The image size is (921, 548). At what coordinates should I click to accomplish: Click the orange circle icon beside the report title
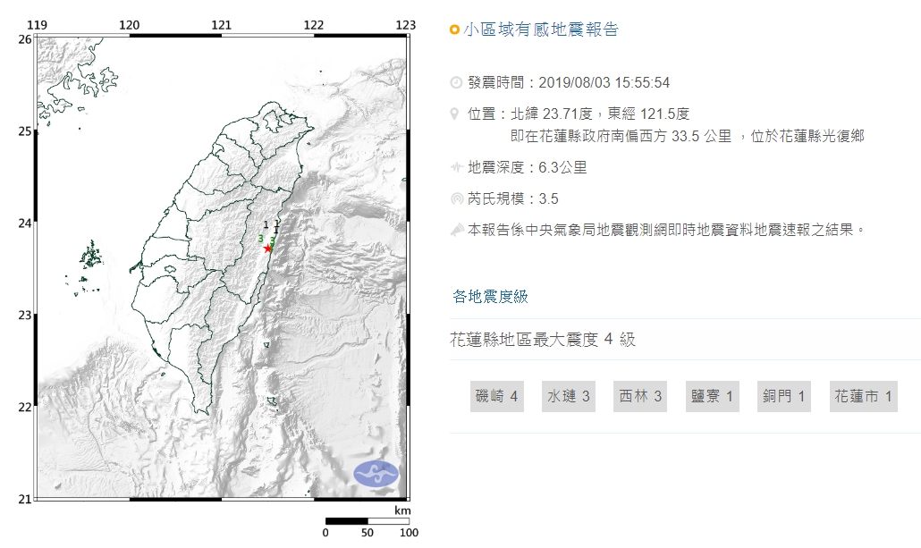(455, 30)
